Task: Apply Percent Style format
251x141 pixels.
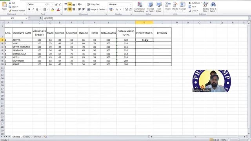Action: pyautogui.click(x=117, y=9)
